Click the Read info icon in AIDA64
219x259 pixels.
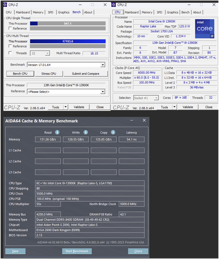[57, 132]
